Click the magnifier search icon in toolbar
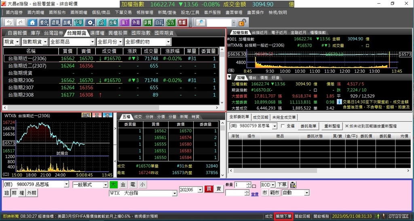414x221 pixels. (x=201, y=22)
